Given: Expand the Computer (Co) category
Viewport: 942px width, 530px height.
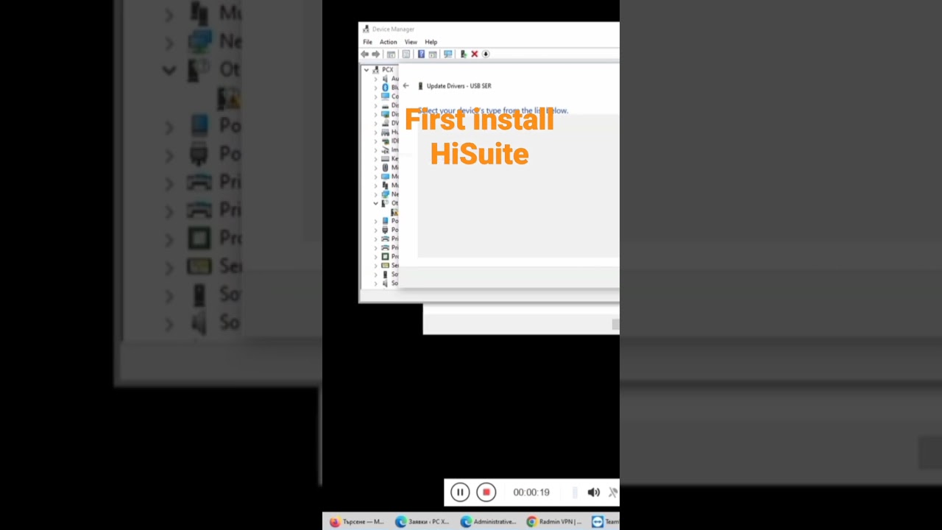Looking at the screenshot, I should click(375, 96).
